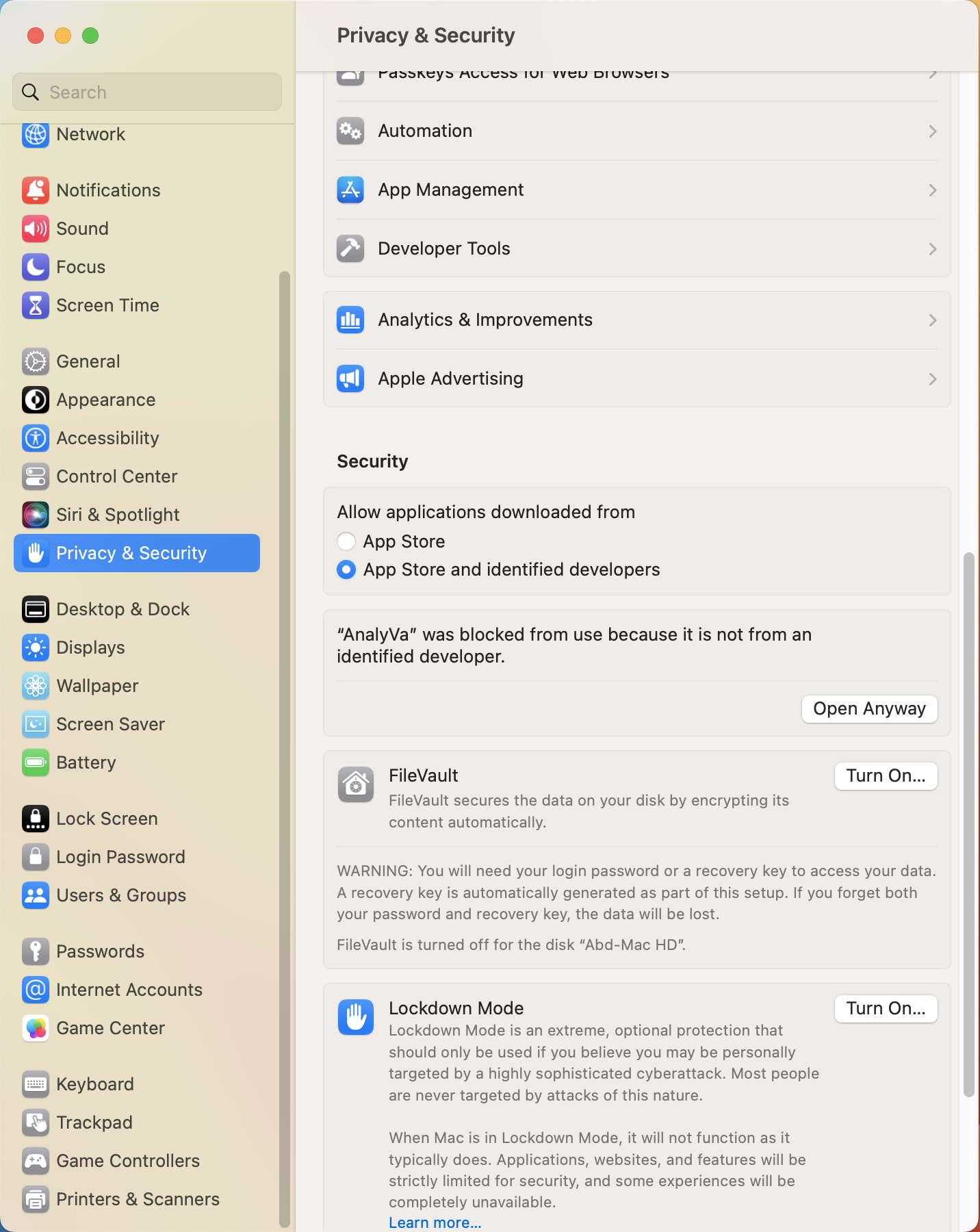Click the magnifying glass search icon
Screen dimensions: 980x1232
click(x=30, y=92)
